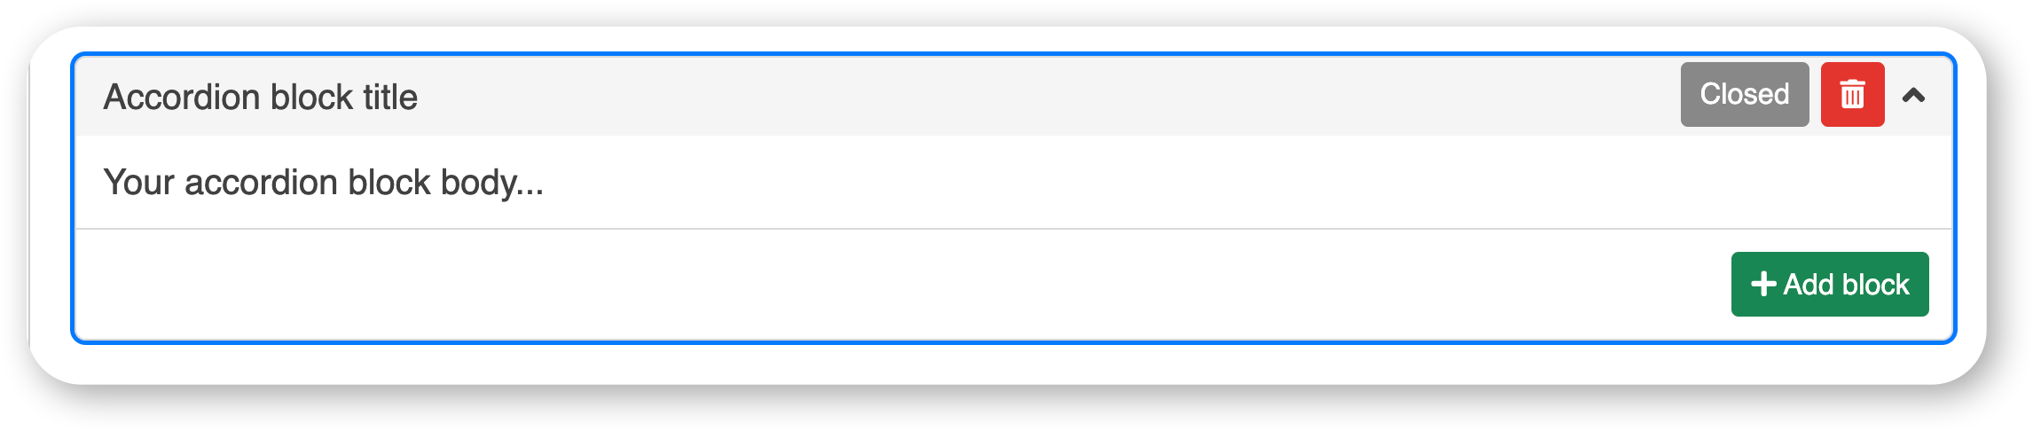Image resolution: width=2033 pixels, height=431 pixels.
Task: Click the up-pointing caret in header
Action: coord(1913,95)
